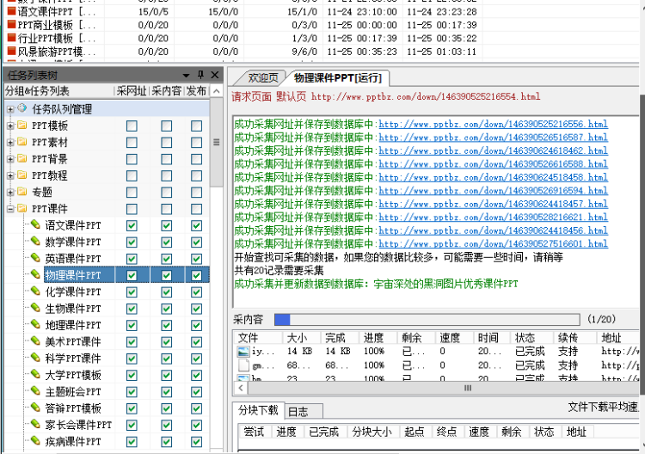
Task: Click image file icon in download list
Action: tap(244, 351)
